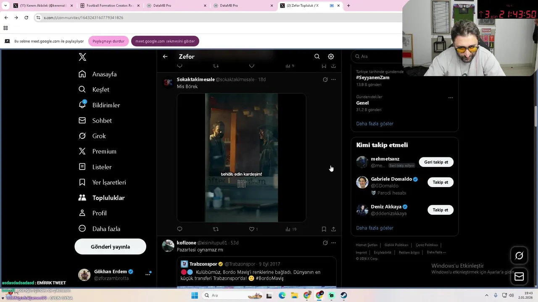Image resolution: width=538 pixels, height=302 pixels.
Task: Reload the current page
Action: pyautogui.click(x=26, y=18)
